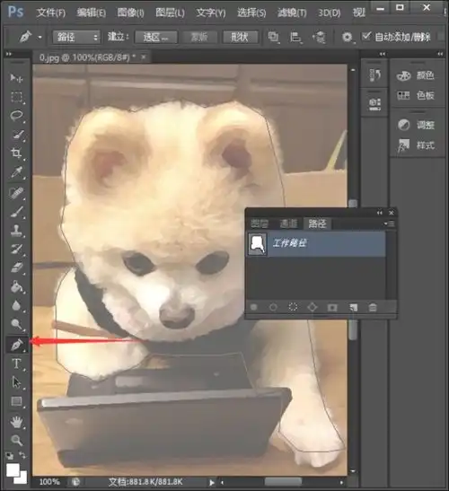Screen dimensions: 449x491
Task: Open the 滤镜(T) menu
Action: tap(292, 13)
